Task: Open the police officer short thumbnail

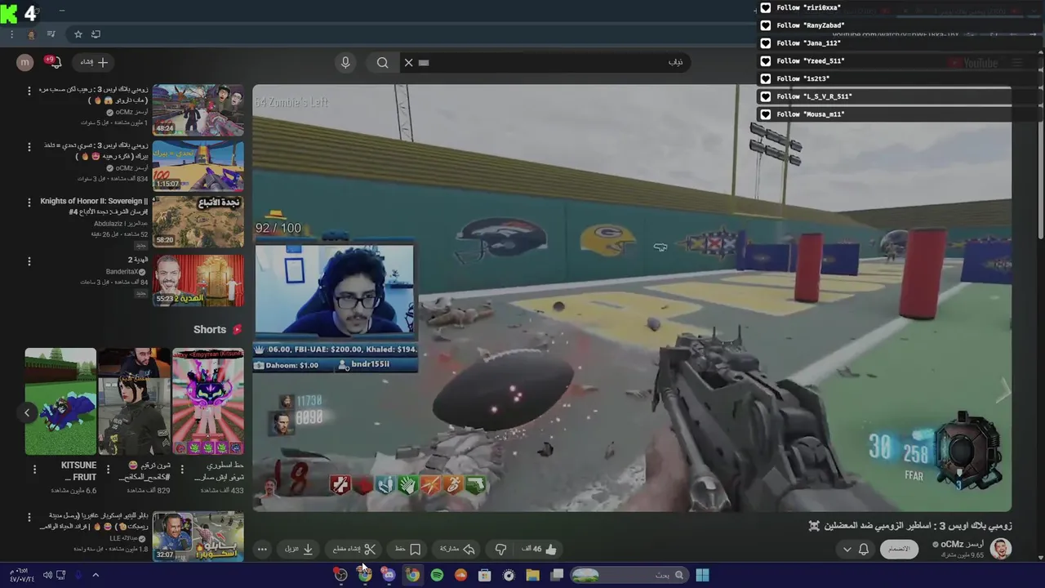Action: click(x=134, y=401)
